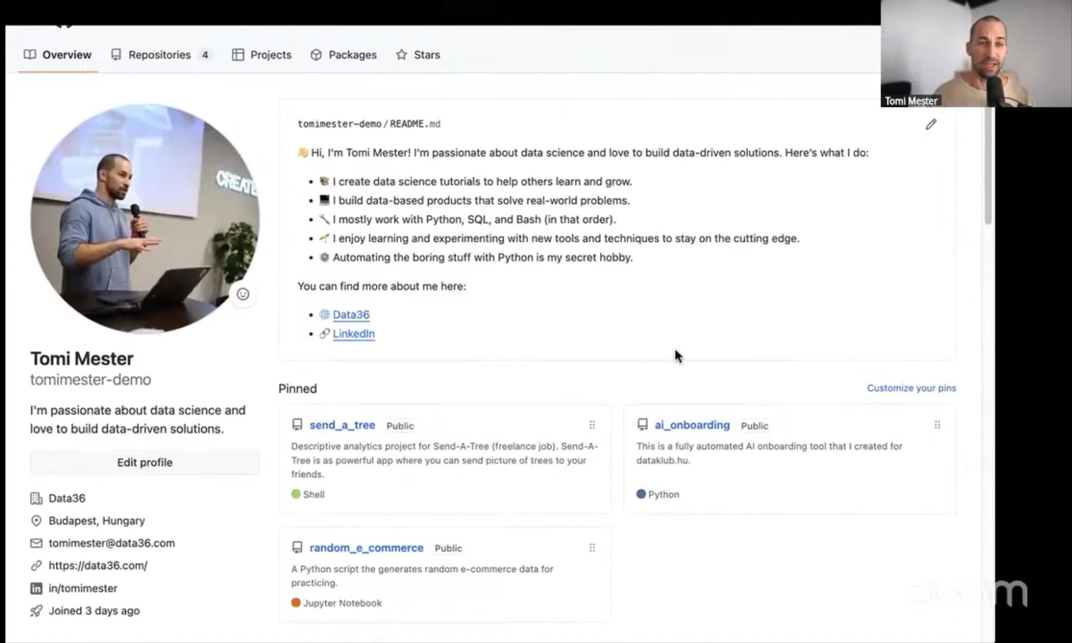
Task: Click the smiley status icon on avatar
Action: coord(243,294)
